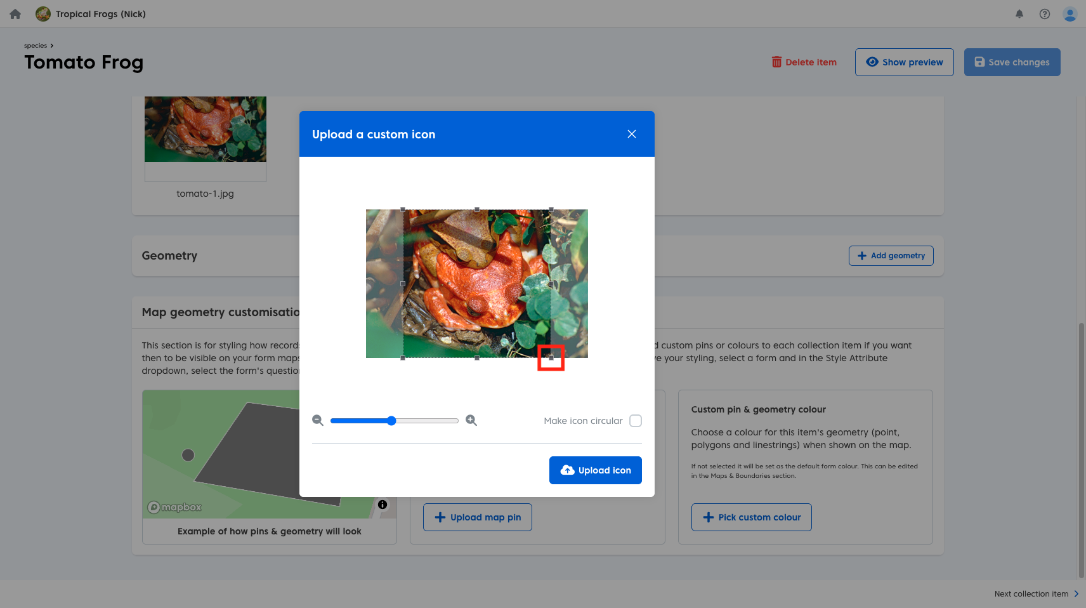
Task: Click the Tropical Frogs project logo
Action: (43, 14)
